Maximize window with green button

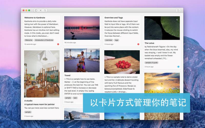[x=29, y=10]
